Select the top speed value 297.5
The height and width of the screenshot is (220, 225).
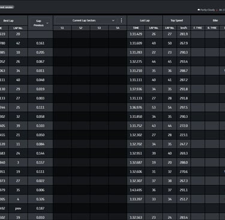coord(184,108)
